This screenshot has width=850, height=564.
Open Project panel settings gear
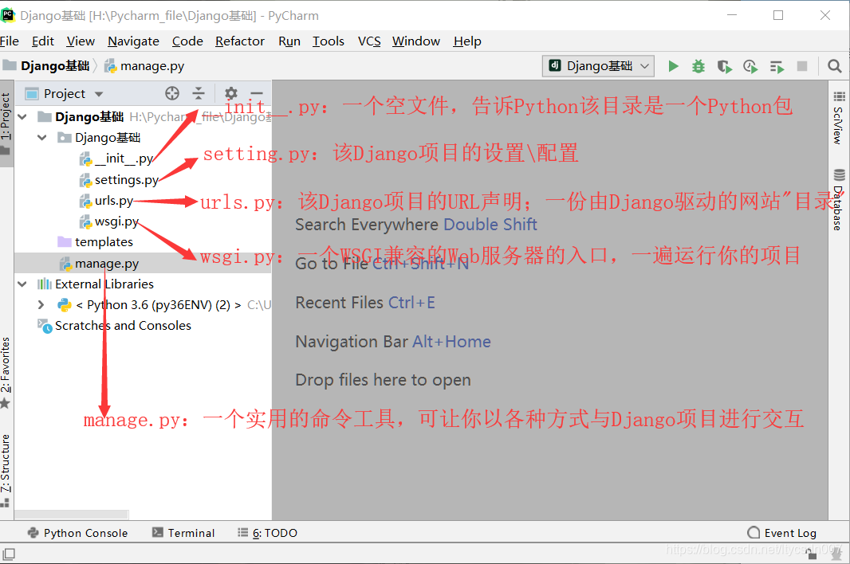click(x=231, y=93)
